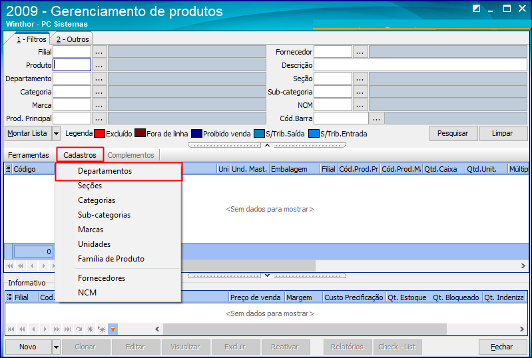The width and height of the screenshot is (532, 358).
Task: Click the red Excluído legend swatch
Action: point(99,133)
